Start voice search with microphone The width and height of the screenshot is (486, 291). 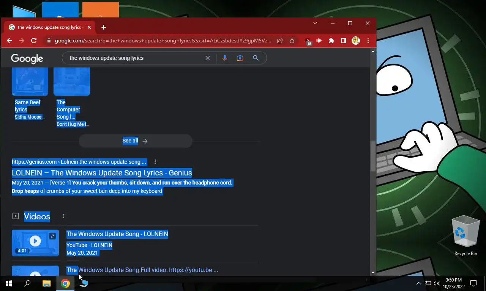225,58
